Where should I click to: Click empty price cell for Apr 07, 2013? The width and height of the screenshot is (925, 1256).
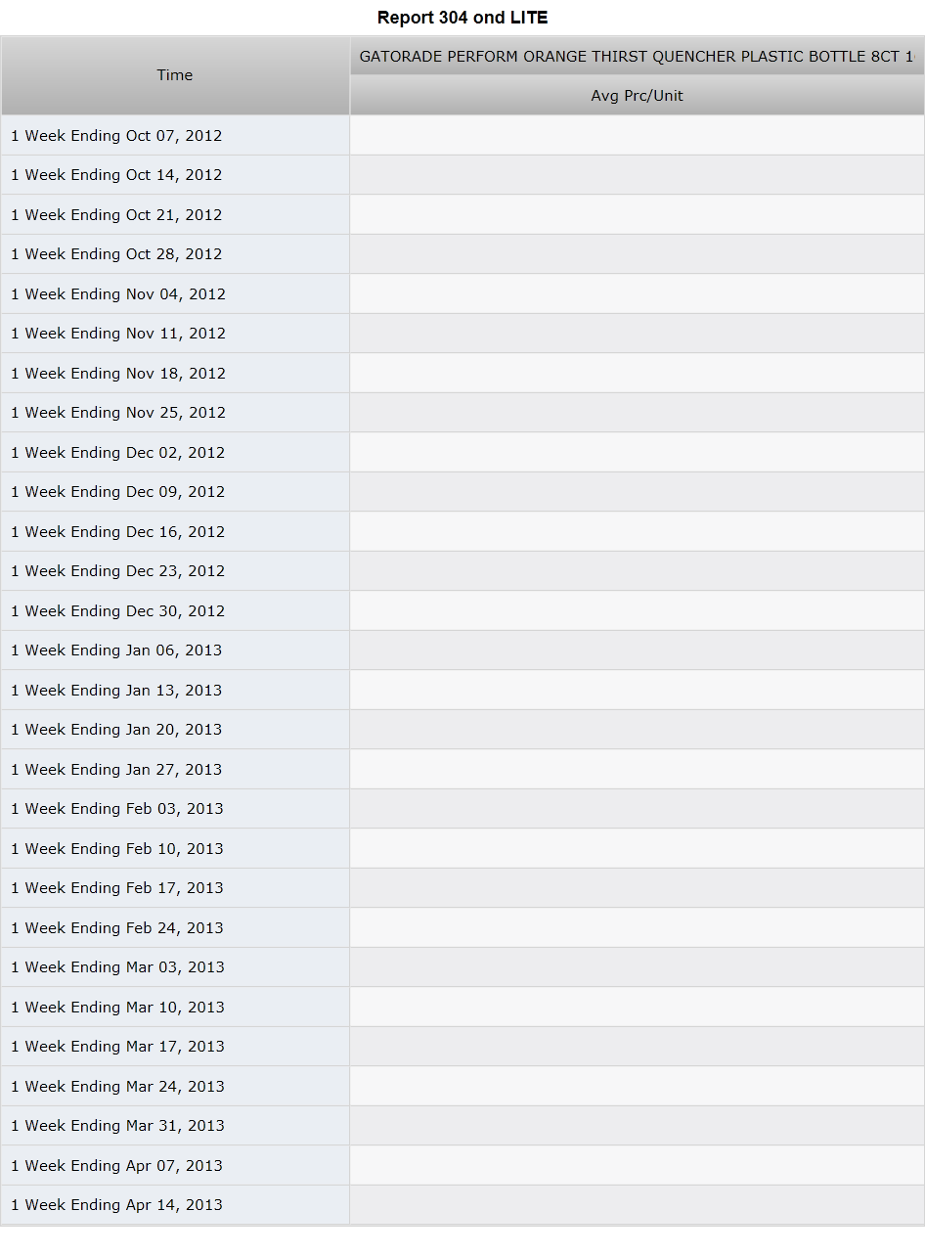(x=637, y=1165)
